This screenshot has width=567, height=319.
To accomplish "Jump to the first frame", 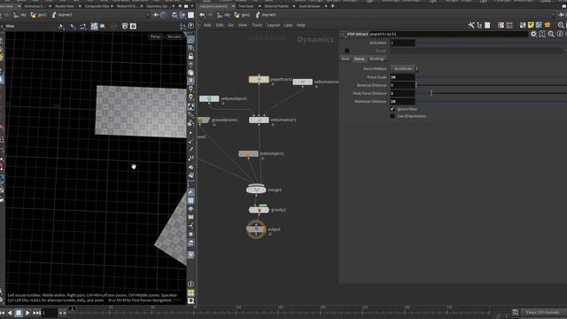I will (x=3, y=313).
